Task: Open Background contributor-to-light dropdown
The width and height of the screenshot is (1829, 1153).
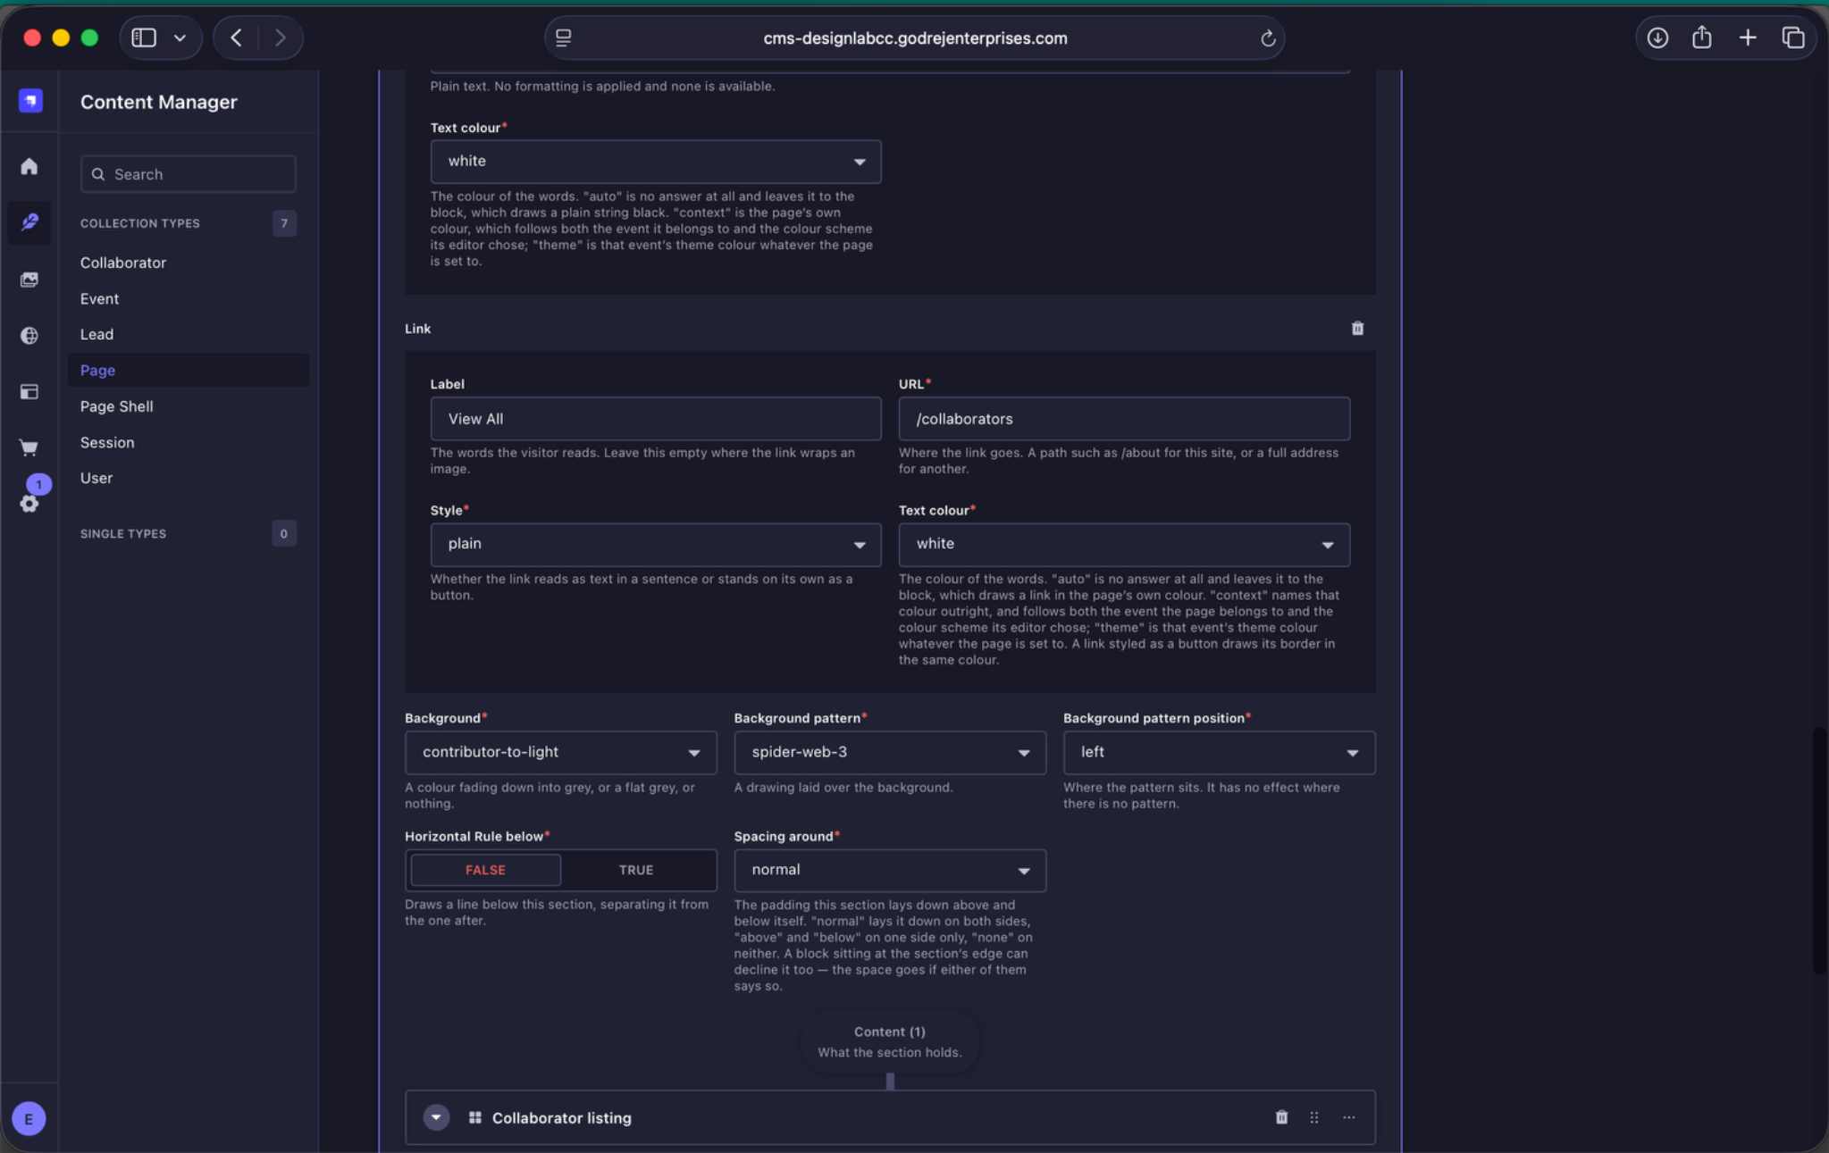Action: 560,753
